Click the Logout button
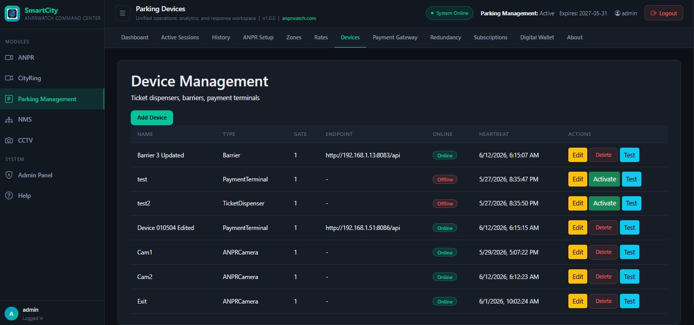 click(x=664, y=13)
